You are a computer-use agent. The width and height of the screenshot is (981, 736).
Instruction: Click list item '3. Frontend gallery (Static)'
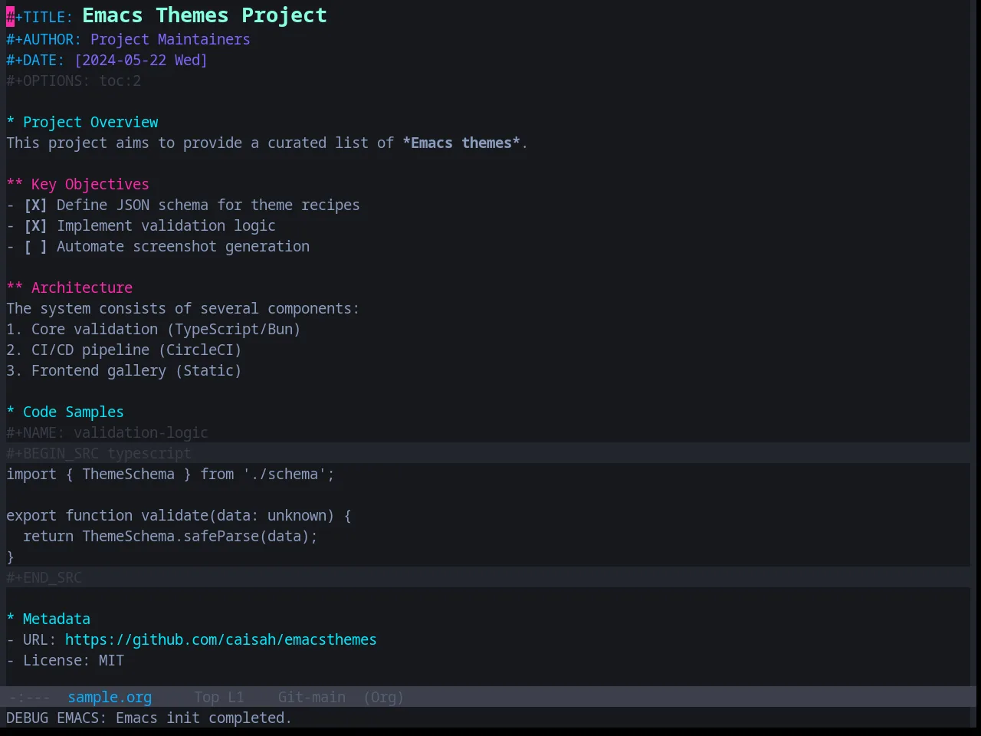click(x=124, y=370)
